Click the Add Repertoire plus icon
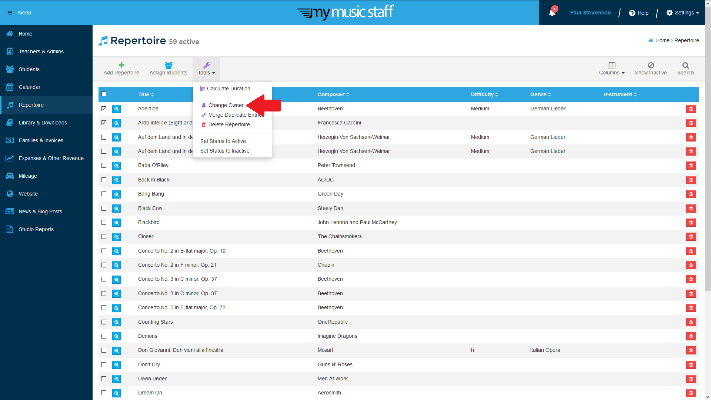Screen dimensions: 711x400 (121, 65)
